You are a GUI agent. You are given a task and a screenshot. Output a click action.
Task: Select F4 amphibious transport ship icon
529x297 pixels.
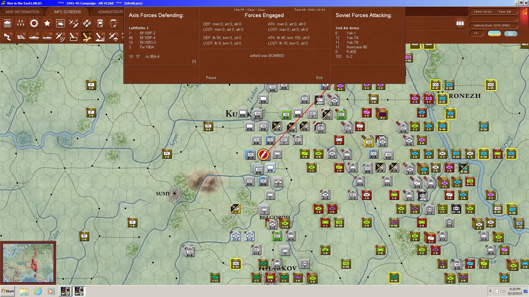pos(47,37)
